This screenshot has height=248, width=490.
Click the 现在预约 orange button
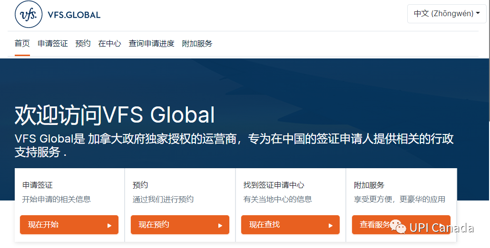(x=180, y=225)
